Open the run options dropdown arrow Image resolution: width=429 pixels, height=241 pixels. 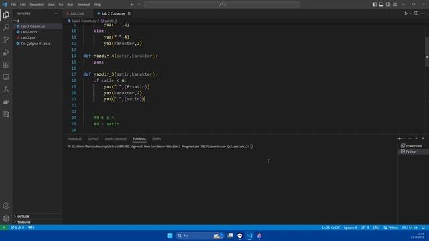click(x=410, y=13)
